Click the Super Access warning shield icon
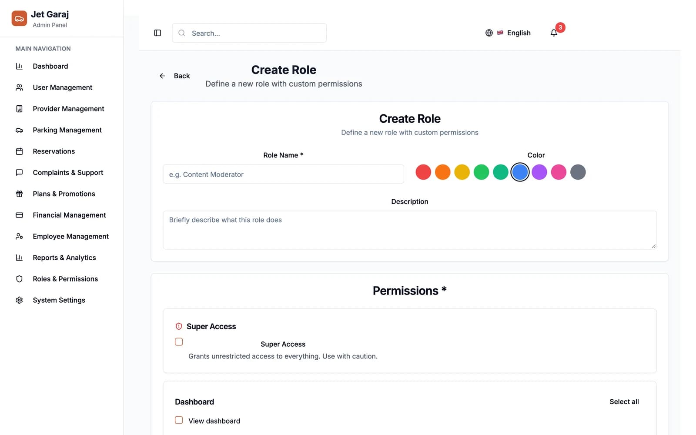 [x=179, y=326]
